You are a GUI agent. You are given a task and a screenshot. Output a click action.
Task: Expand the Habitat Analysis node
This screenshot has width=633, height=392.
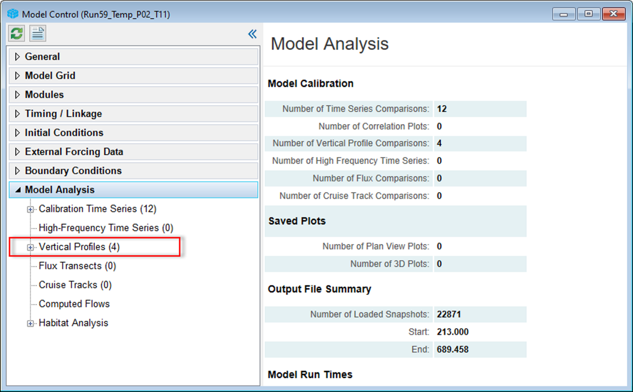pyautogui.click(x=30, y=323)
